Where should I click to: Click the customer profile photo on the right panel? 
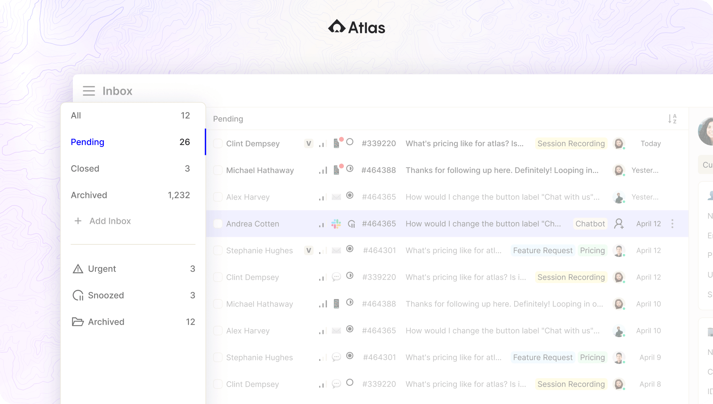coord(705,131)
